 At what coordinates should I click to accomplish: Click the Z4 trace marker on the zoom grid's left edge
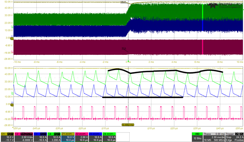[12, 93]
